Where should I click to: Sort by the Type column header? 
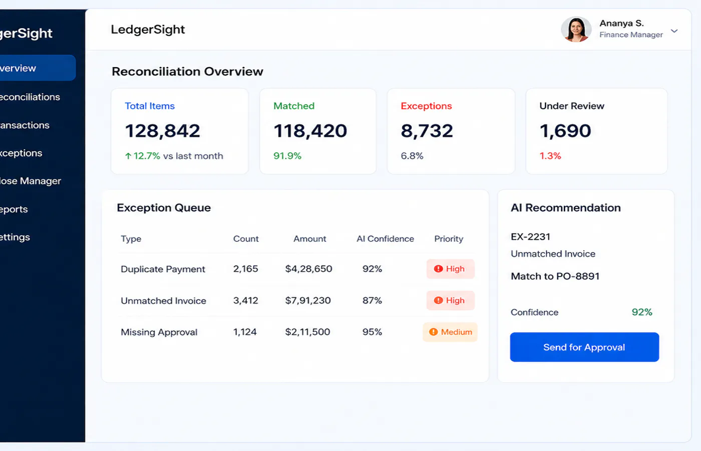[x=131, y=239]
